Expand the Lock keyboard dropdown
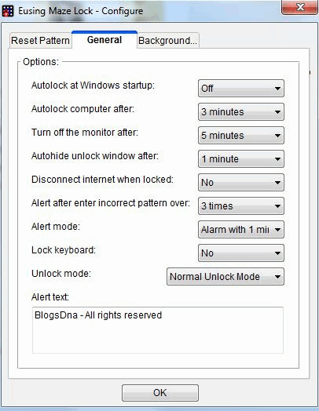Screen dimensions: 319x411 (x=241, y=253)
